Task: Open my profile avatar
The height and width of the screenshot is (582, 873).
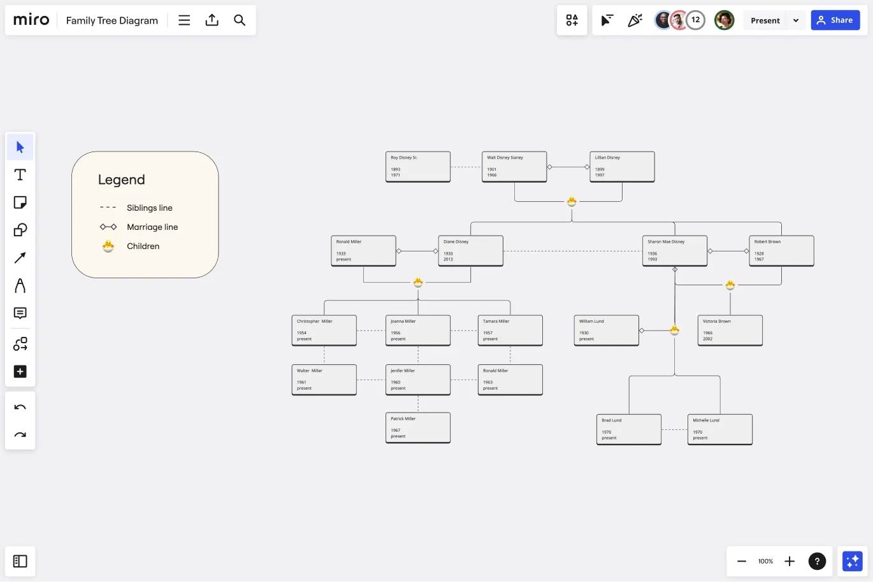Action: click(x=725, y=20)
